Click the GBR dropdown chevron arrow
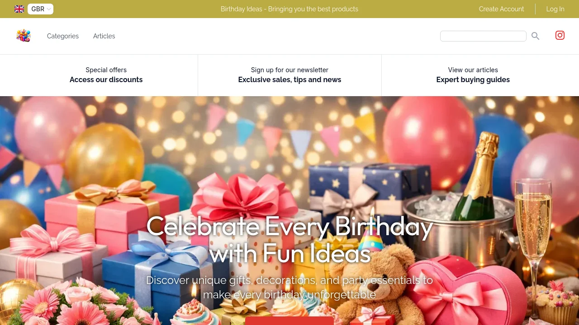 coord(49,9)
